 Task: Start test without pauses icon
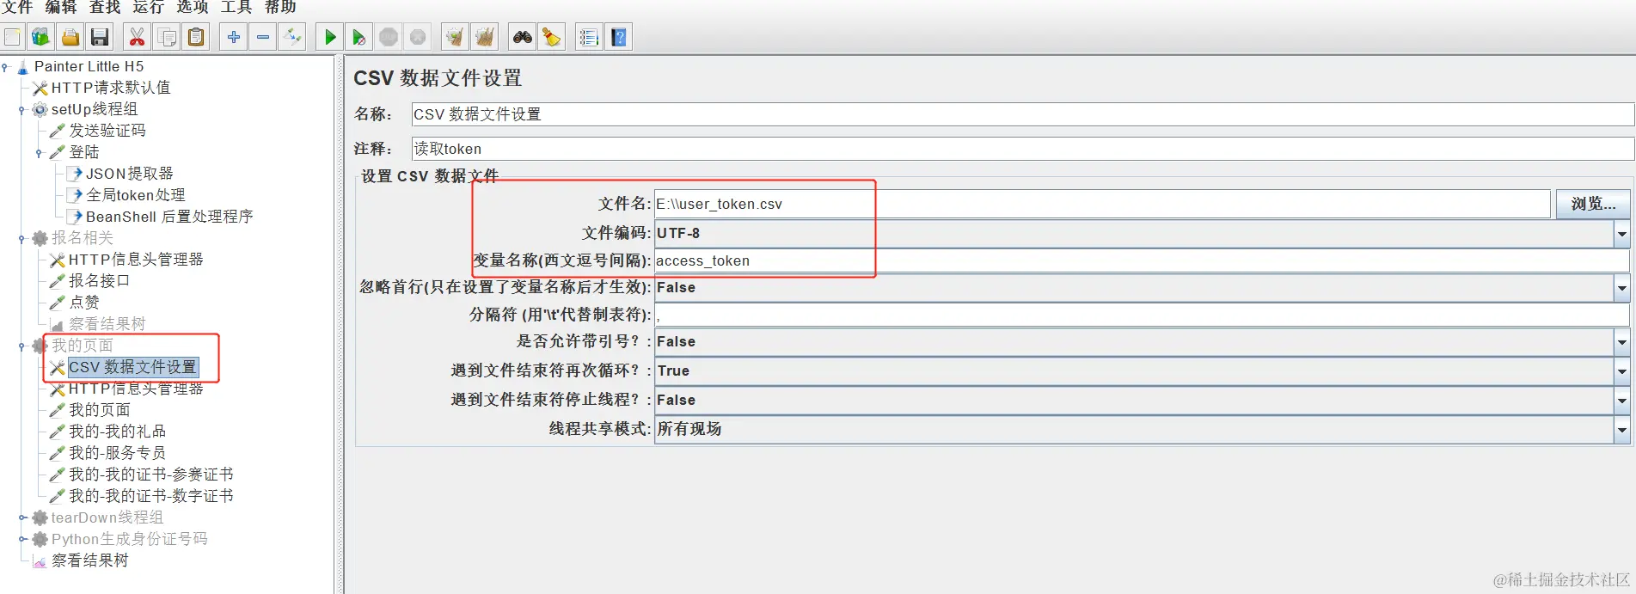pos(358,37)
